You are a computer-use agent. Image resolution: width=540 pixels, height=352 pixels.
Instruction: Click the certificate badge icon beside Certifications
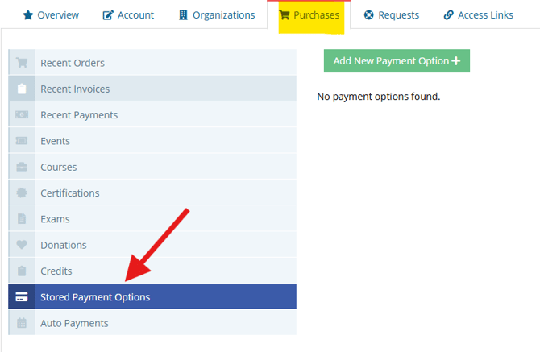coord(22,193)
